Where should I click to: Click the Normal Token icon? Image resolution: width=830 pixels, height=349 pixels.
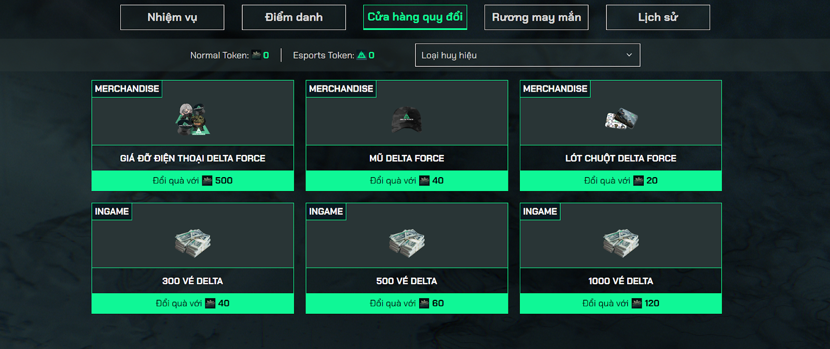(256, 55)
